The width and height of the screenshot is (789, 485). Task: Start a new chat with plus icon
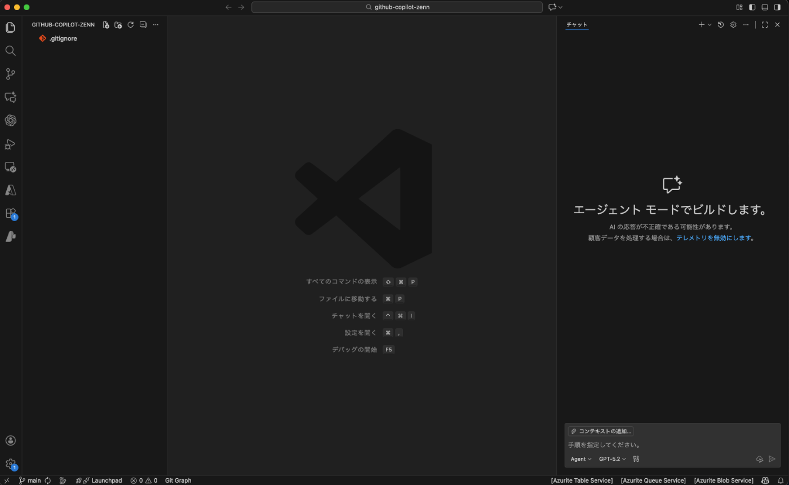(702, 25)
